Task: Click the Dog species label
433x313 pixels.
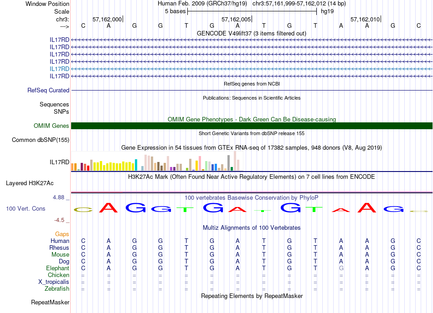Action: click(64, 261)
